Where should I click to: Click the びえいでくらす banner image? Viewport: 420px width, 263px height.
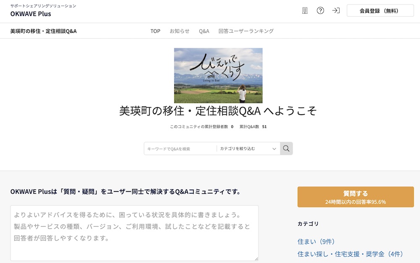[218, 76]
